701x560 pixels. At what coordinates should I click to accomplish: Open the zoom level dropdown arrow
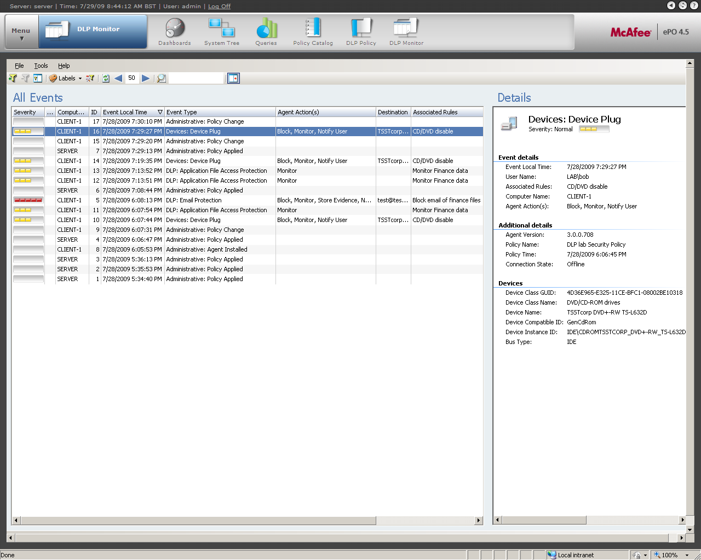687,555
